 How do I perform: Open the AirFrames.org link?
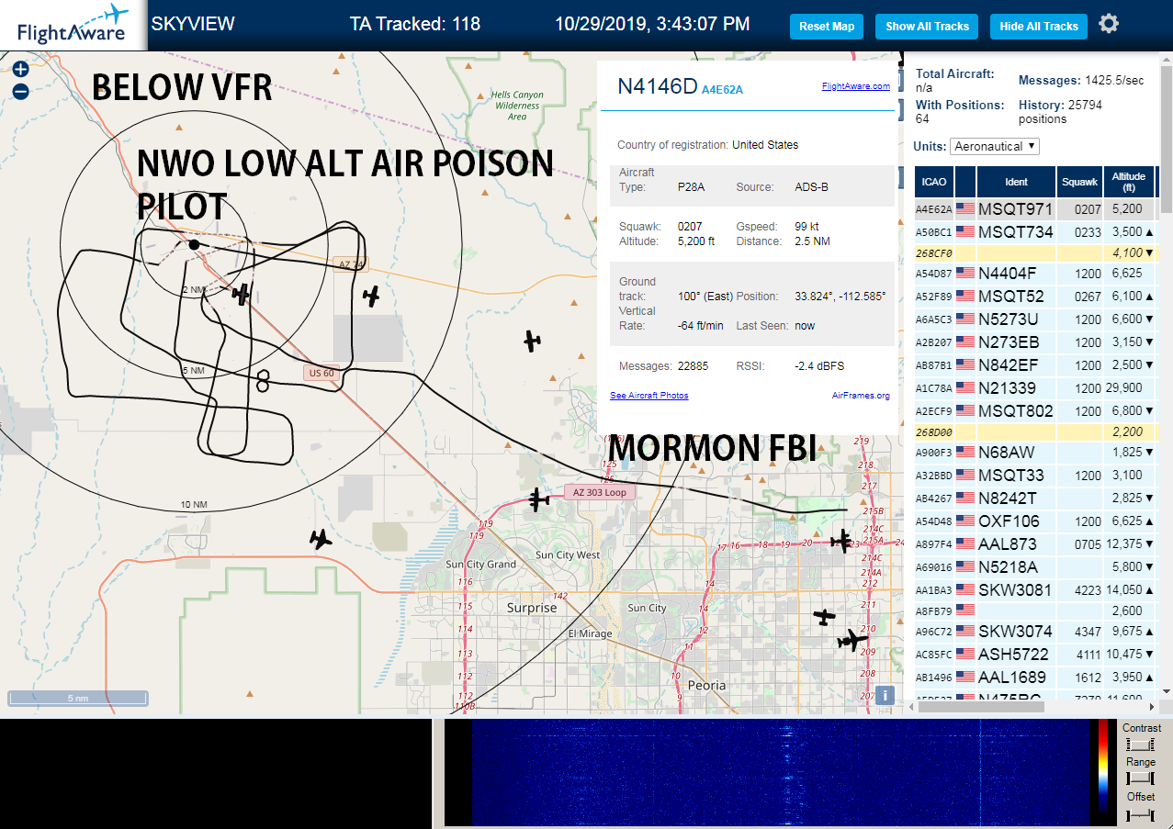coord(861,396)
